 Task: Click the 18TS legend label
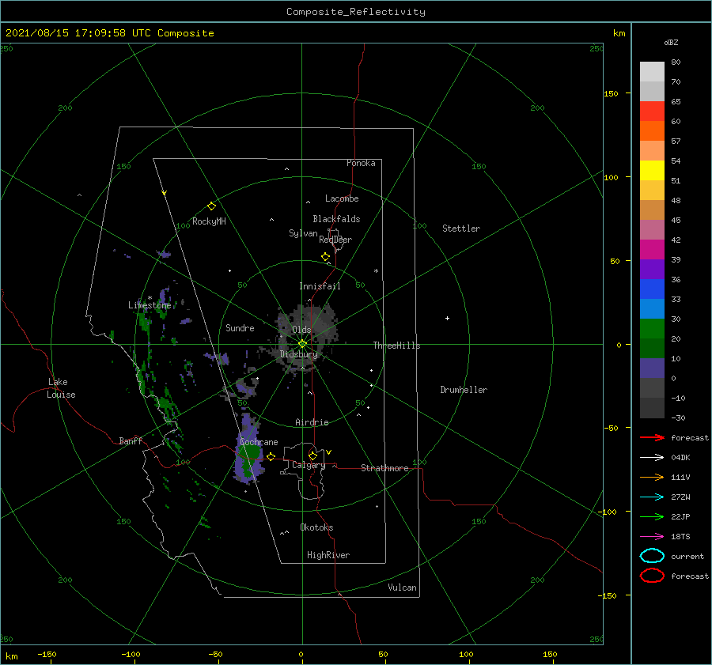[680, 537]
